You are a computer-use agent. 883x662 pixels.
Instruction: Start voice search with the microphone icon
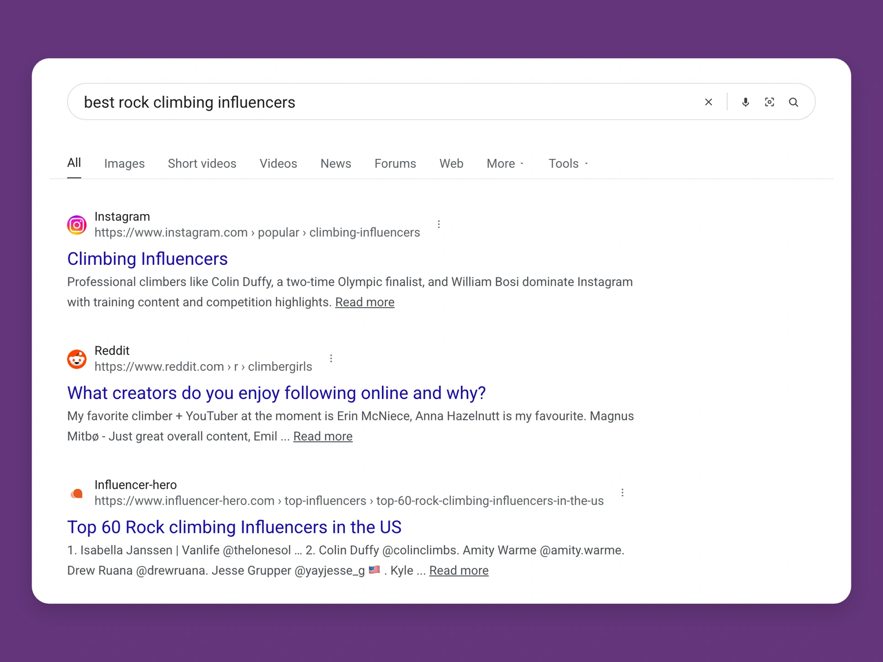click(746, 102)
